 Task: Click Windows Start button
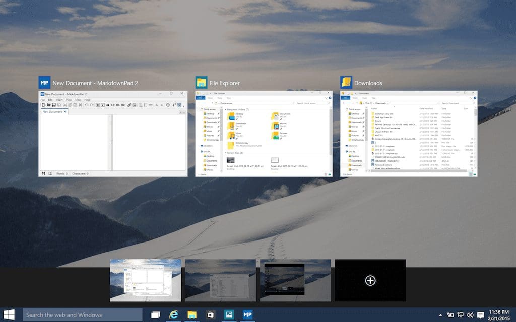pos(9,315)
